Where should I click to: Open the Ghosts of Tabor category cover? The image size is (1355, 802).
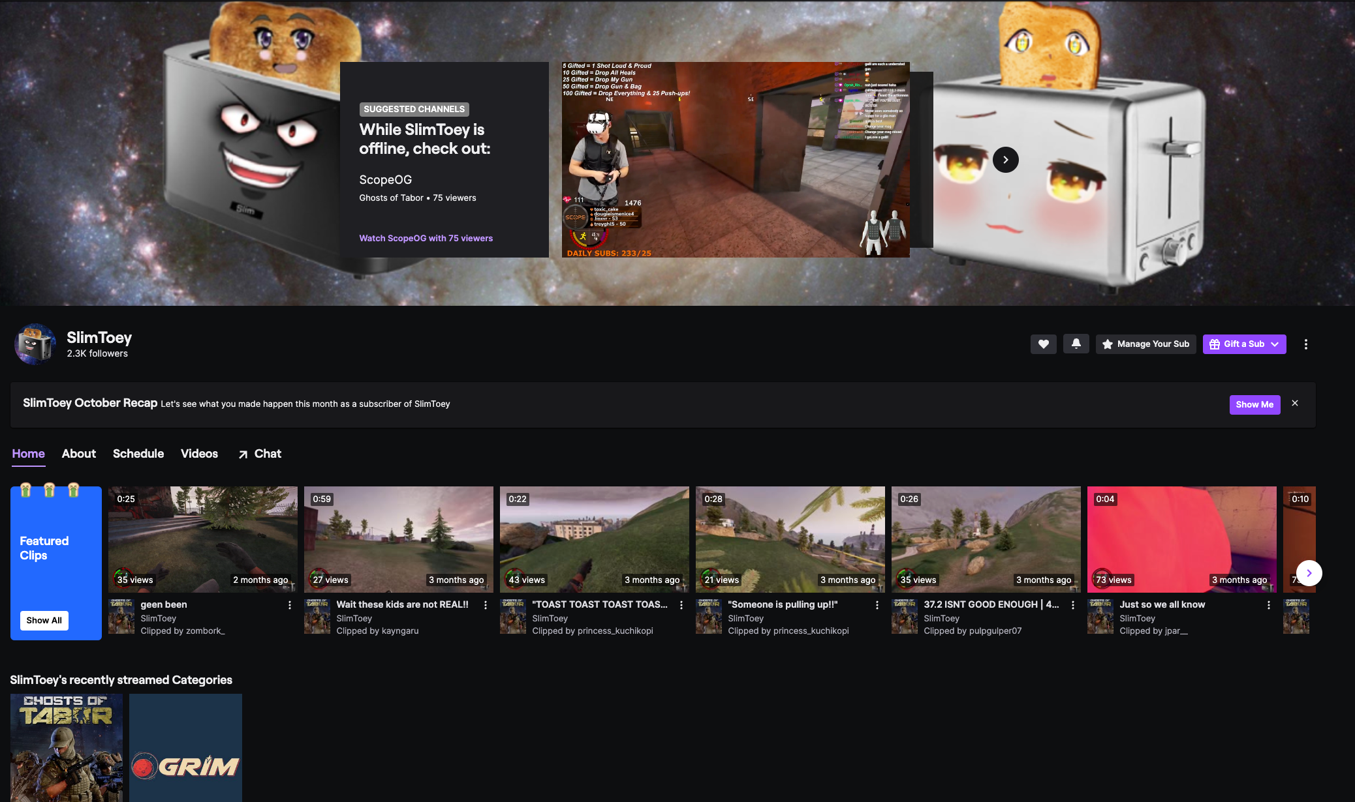pos(67,747)
